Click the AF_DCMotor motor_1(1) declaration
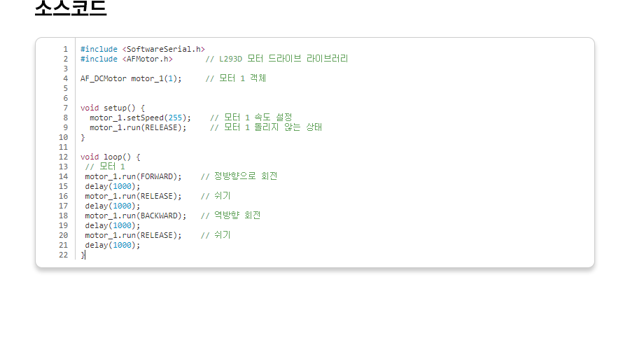The image size is (630, 338). (131, 78)
